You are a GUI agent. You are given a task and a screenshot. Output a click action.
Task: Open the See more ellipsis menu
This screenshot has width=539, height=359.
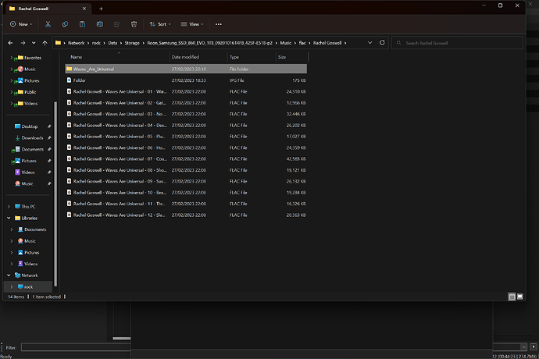(220, 25)
